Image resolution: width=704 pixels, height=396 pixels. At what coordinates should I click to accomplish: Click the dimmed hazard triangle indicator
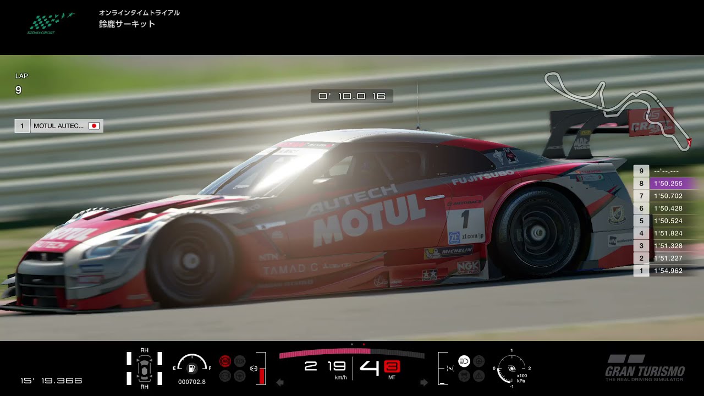(x=479, y=376)
